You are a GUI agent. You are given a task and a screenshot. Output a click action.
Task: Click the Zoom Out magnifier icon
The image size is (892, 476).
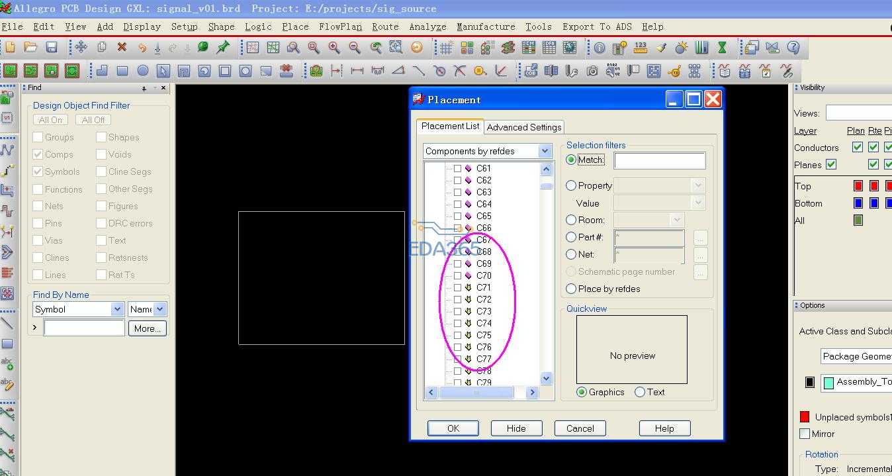pos(355,48)
